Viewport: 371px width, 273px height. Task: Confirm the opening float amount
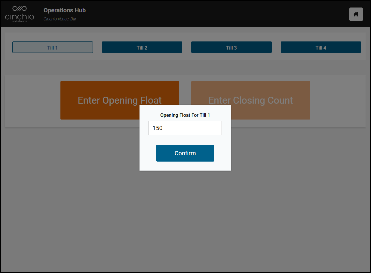point(185,153)
